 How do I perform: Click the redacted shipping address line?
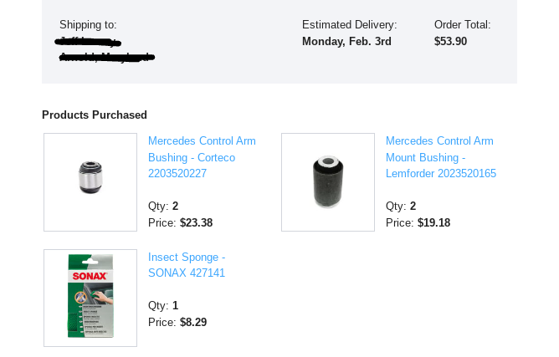coord(106,57)
